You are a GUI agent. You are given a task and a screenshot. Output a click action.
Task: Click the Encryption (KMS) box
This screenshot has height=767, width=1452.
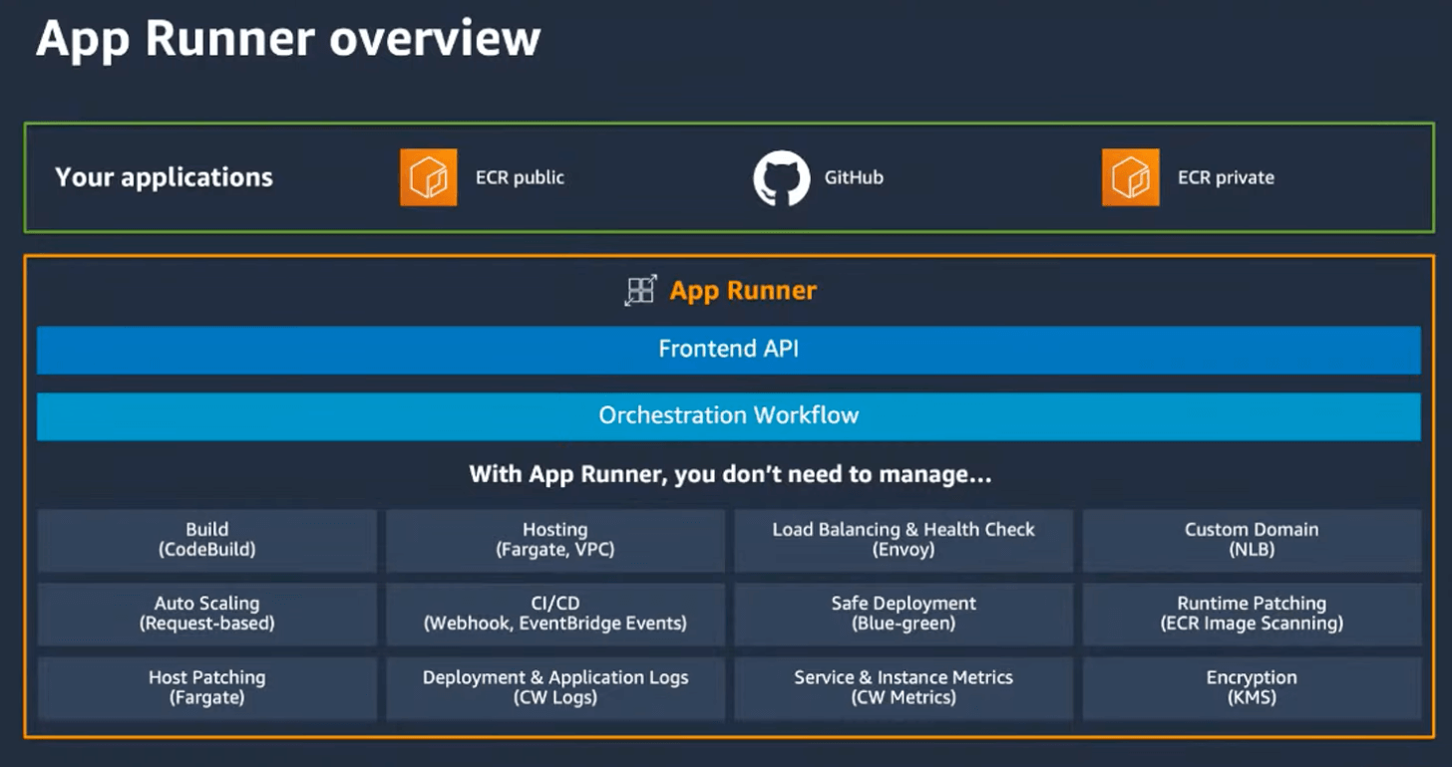(1252, 687)
